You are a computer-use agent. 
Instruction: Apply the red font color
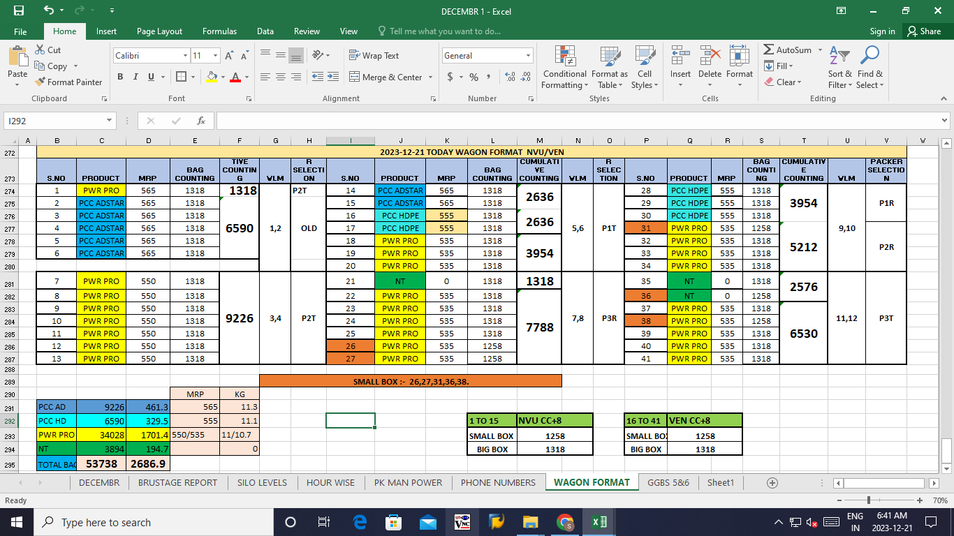[235, 77]
